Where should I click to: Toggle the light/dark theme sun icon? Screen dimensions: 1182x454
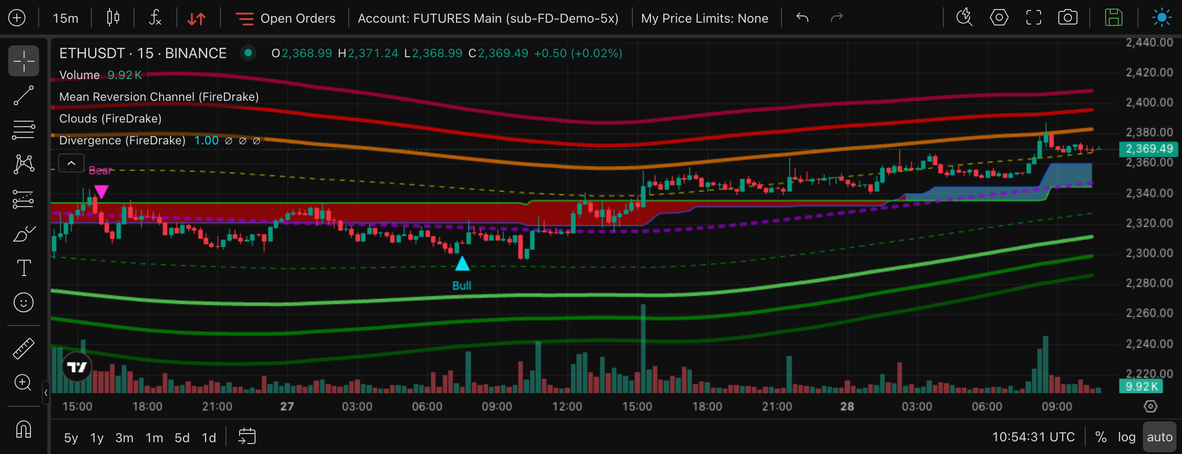[1162, 18]
